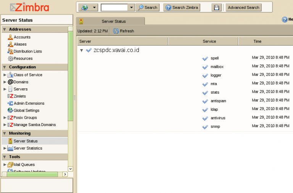Collapse the zcspdc.vavai.co.id server row
The image size is (293, 193).
(81, 50)
